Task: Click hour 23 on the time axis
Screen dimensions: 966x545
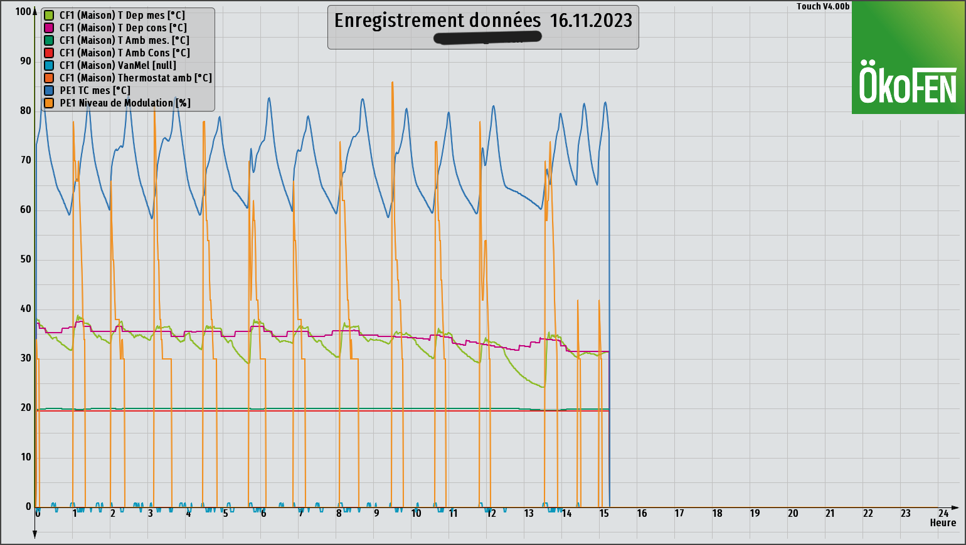Action: [906, 514]
